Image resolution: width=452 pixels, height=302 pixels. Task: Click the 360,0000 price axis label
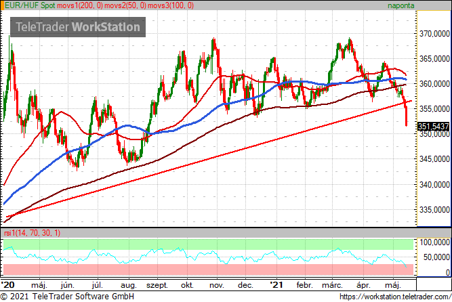(434, 84)
